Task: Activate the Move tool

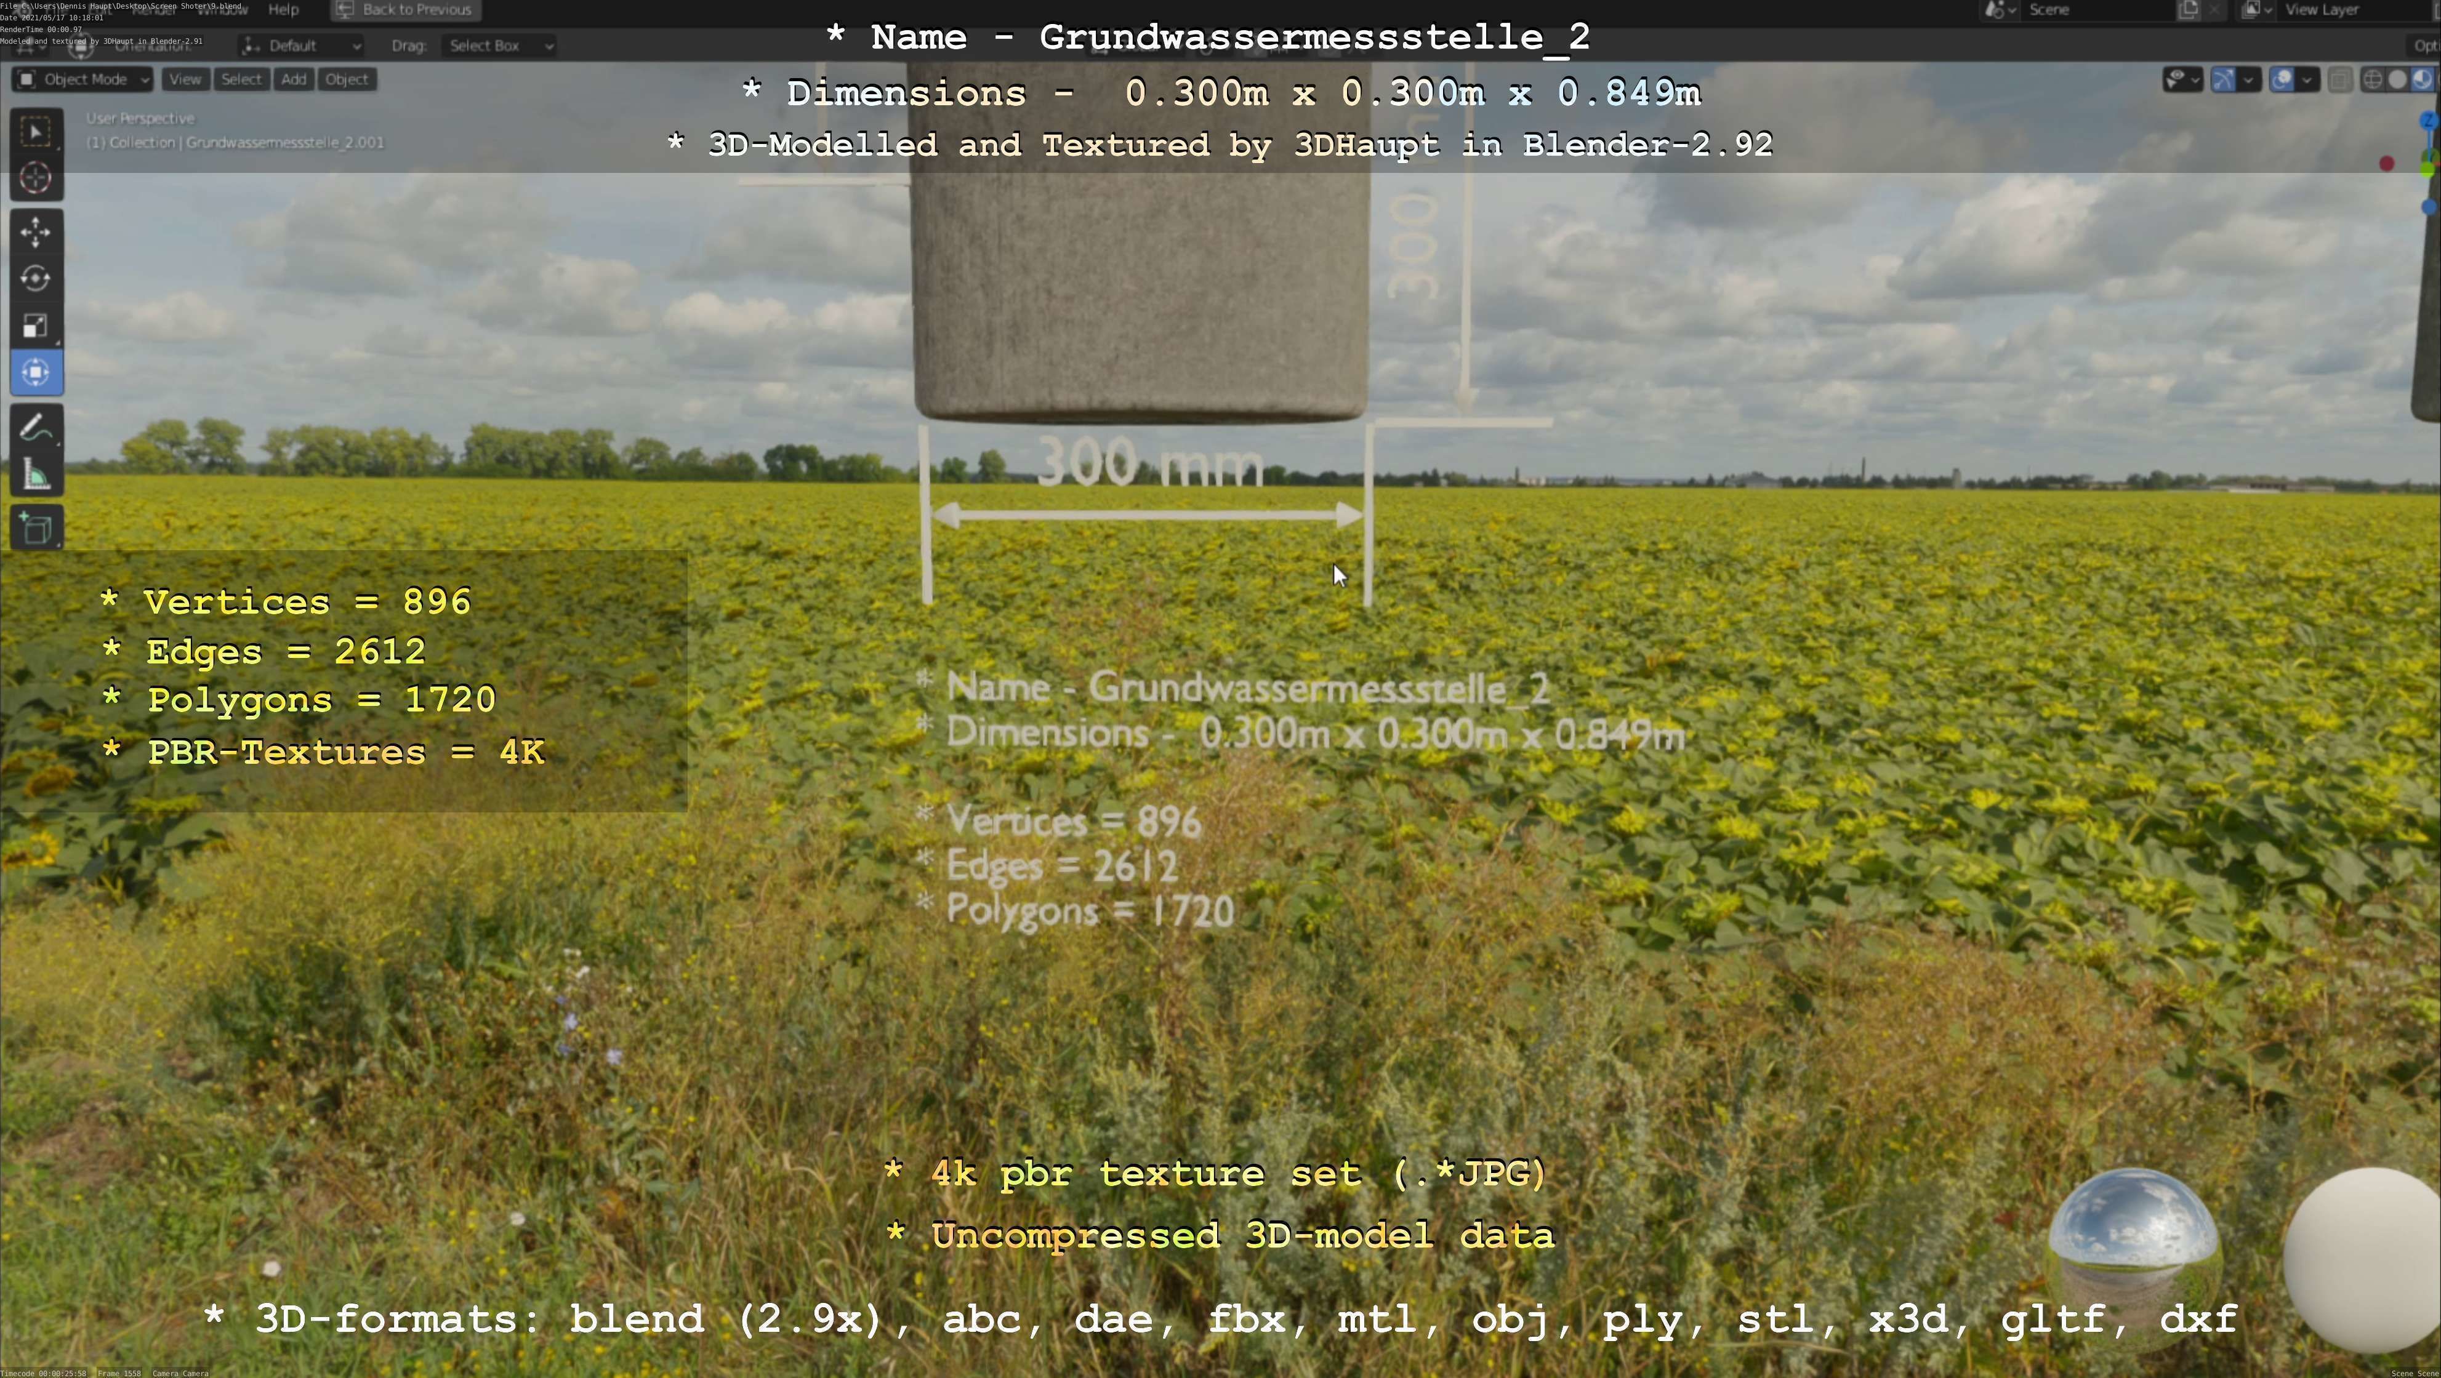Action: click(x=36, y=232)
